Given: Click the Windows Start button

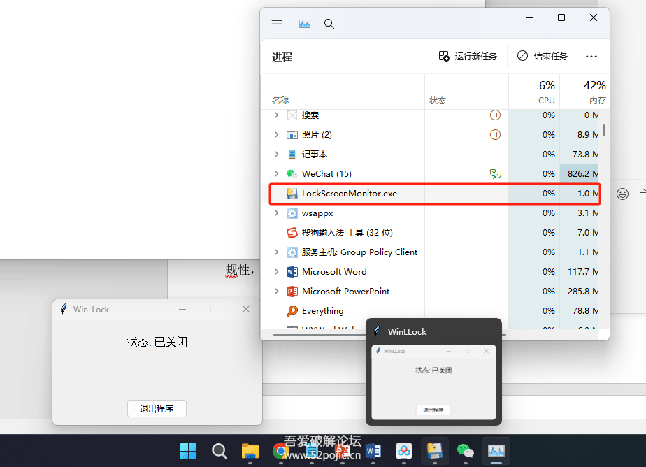Looking at the screenshot, I should (x=188, y=451).
